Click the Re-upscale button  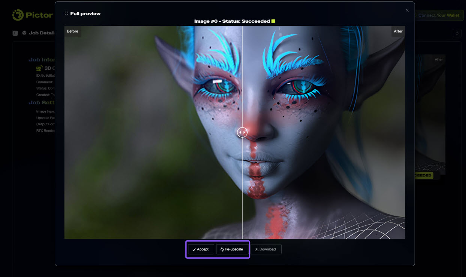tap(232, 249)
